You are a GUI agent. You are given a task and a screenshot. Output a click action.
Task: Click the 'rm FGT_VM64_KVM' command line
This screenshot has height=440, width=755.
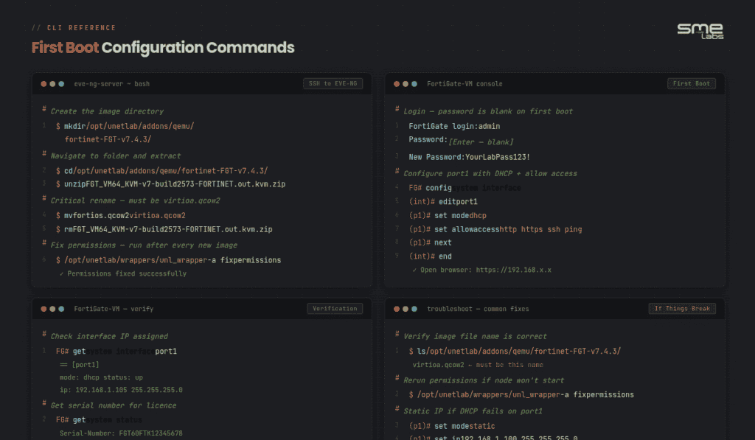click(x=164, y=230)
